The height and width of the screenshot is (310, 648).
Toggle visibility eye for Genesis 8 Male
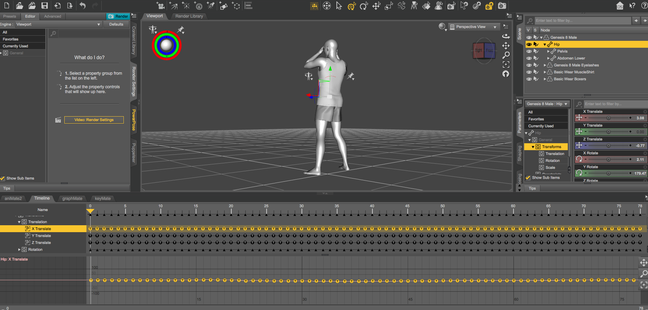pyautogui.click(x=529, y=37)
